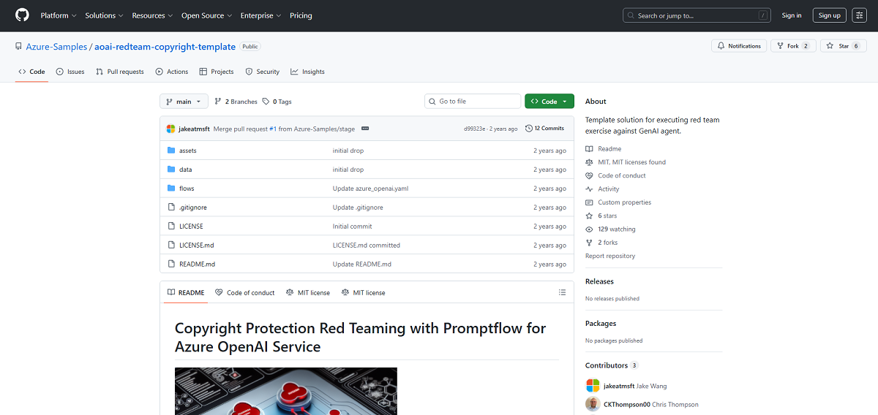Open commit hash d99323e
The height and width of the screenshot is (415, 878).
(x=475, y=129)
